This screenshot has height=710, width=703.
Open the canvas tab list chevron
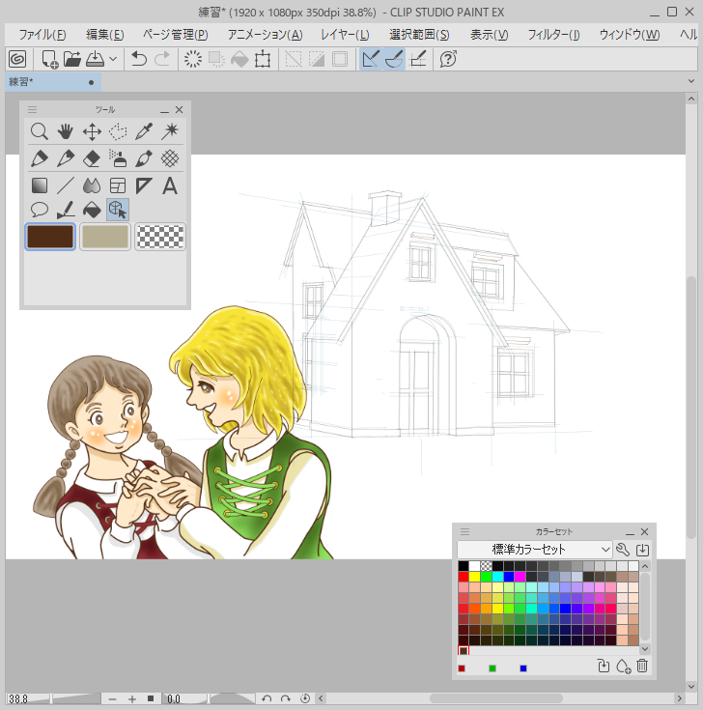[x=691, y=81]
